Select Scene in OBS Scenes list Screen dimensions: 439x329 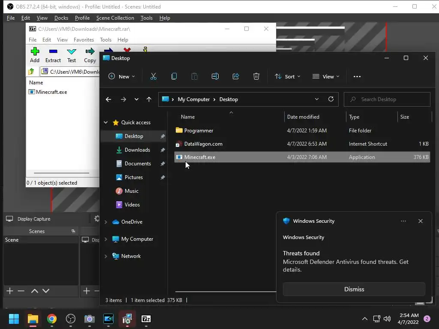(41, 240)
